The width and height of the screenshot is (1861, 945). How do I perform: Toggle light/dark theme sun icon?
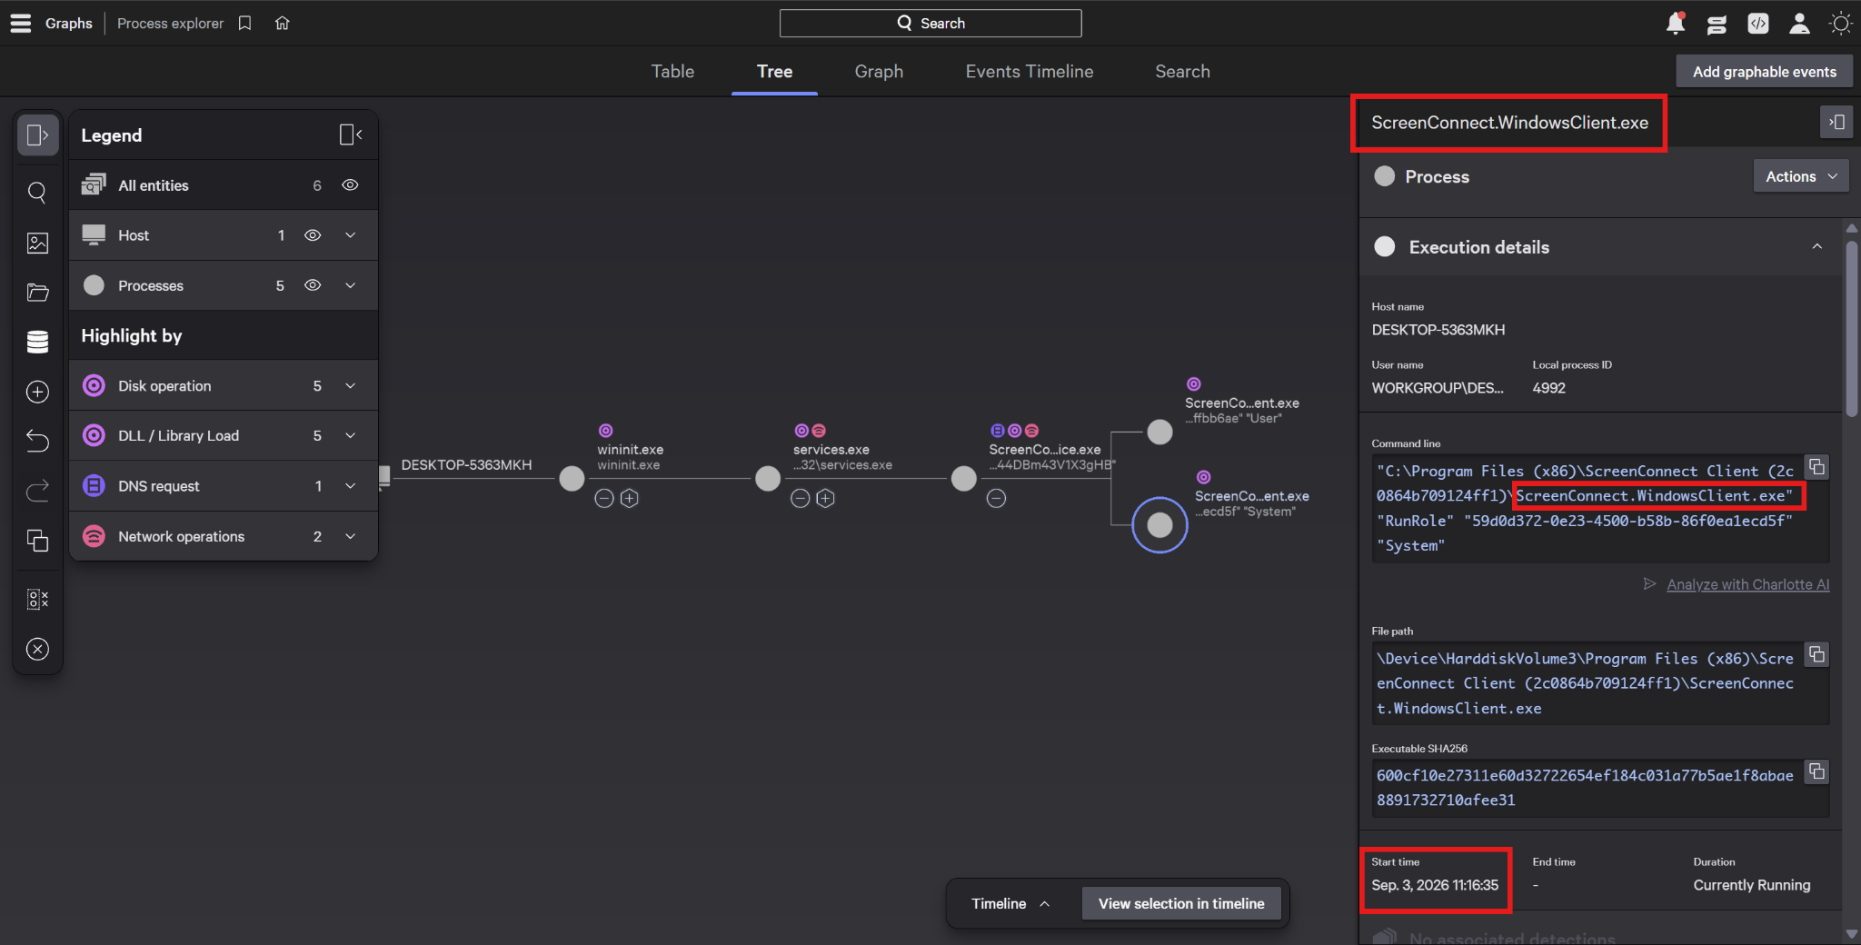1840,24
